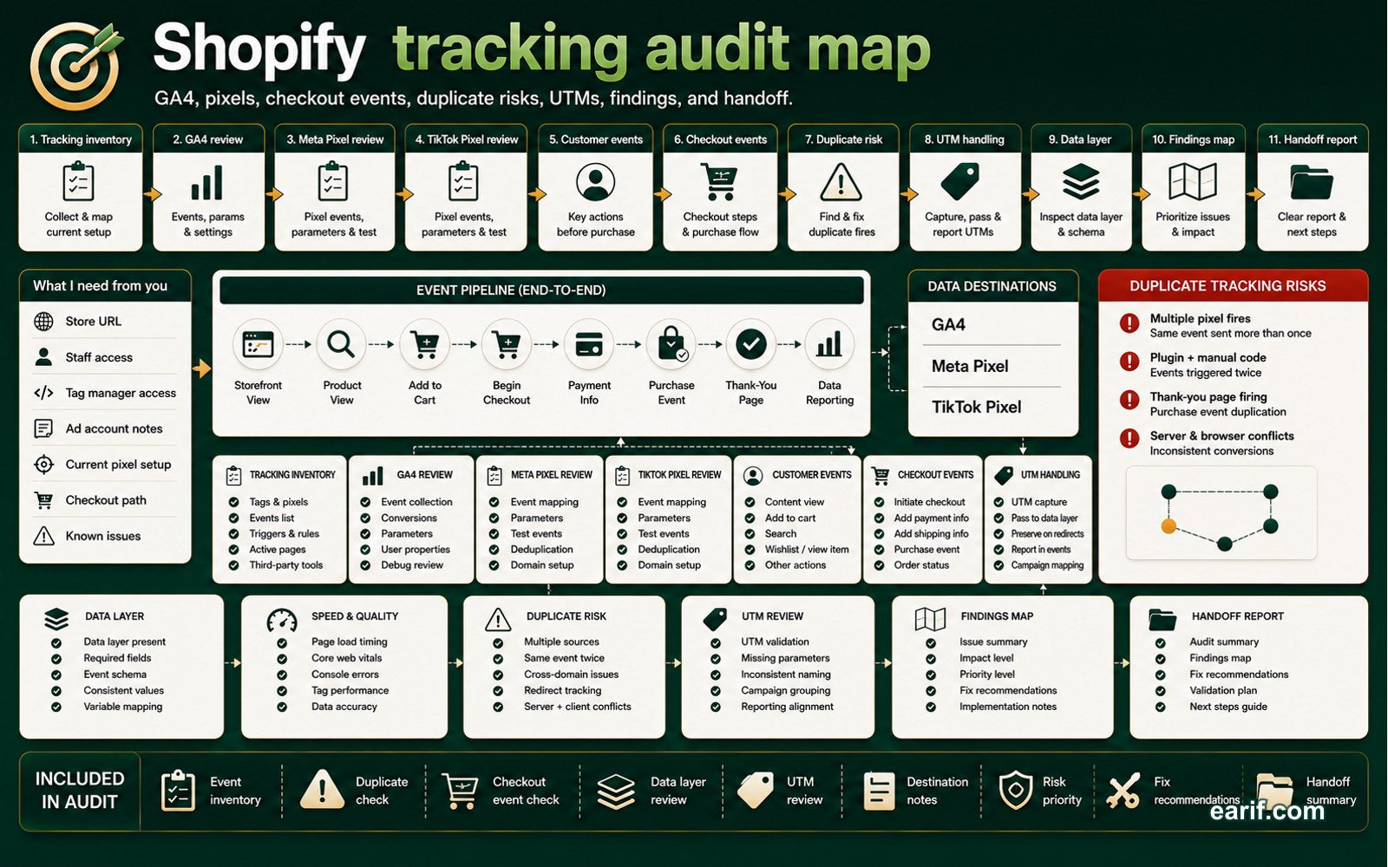
Task: Click the checklist icon in TikTok Pixel review card
Action: 463,182
